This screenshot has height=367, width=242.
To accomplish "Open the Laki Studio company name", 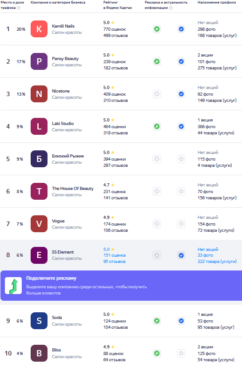I will (63, 123).
